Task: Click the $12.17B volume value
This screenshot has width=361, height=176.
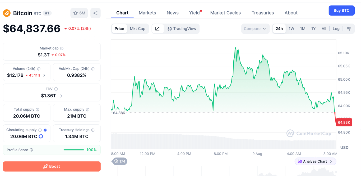Action: 15,75
